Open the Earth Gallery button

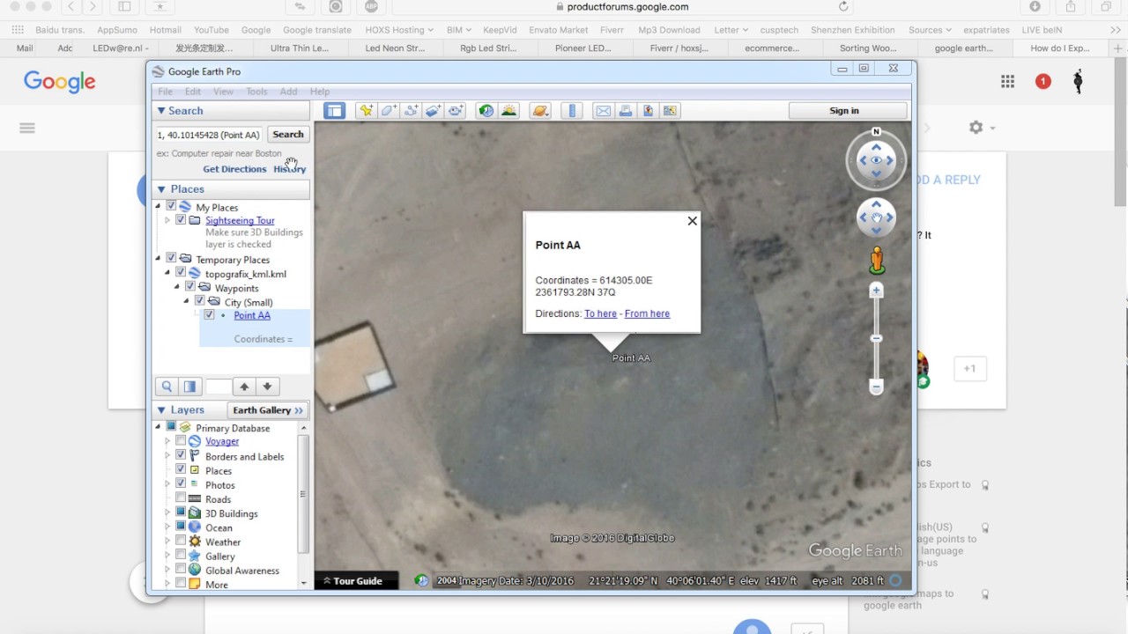pyautogui.click(x=268, y=410)
